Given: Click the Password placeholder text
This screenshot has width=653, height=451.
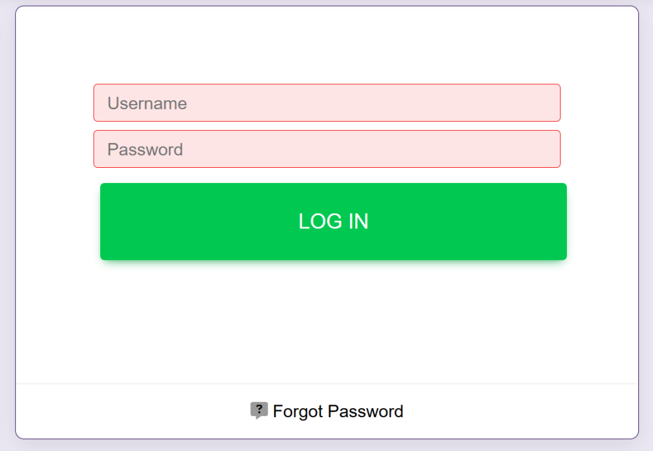Looking at the screenshot, I should point(145,150).
